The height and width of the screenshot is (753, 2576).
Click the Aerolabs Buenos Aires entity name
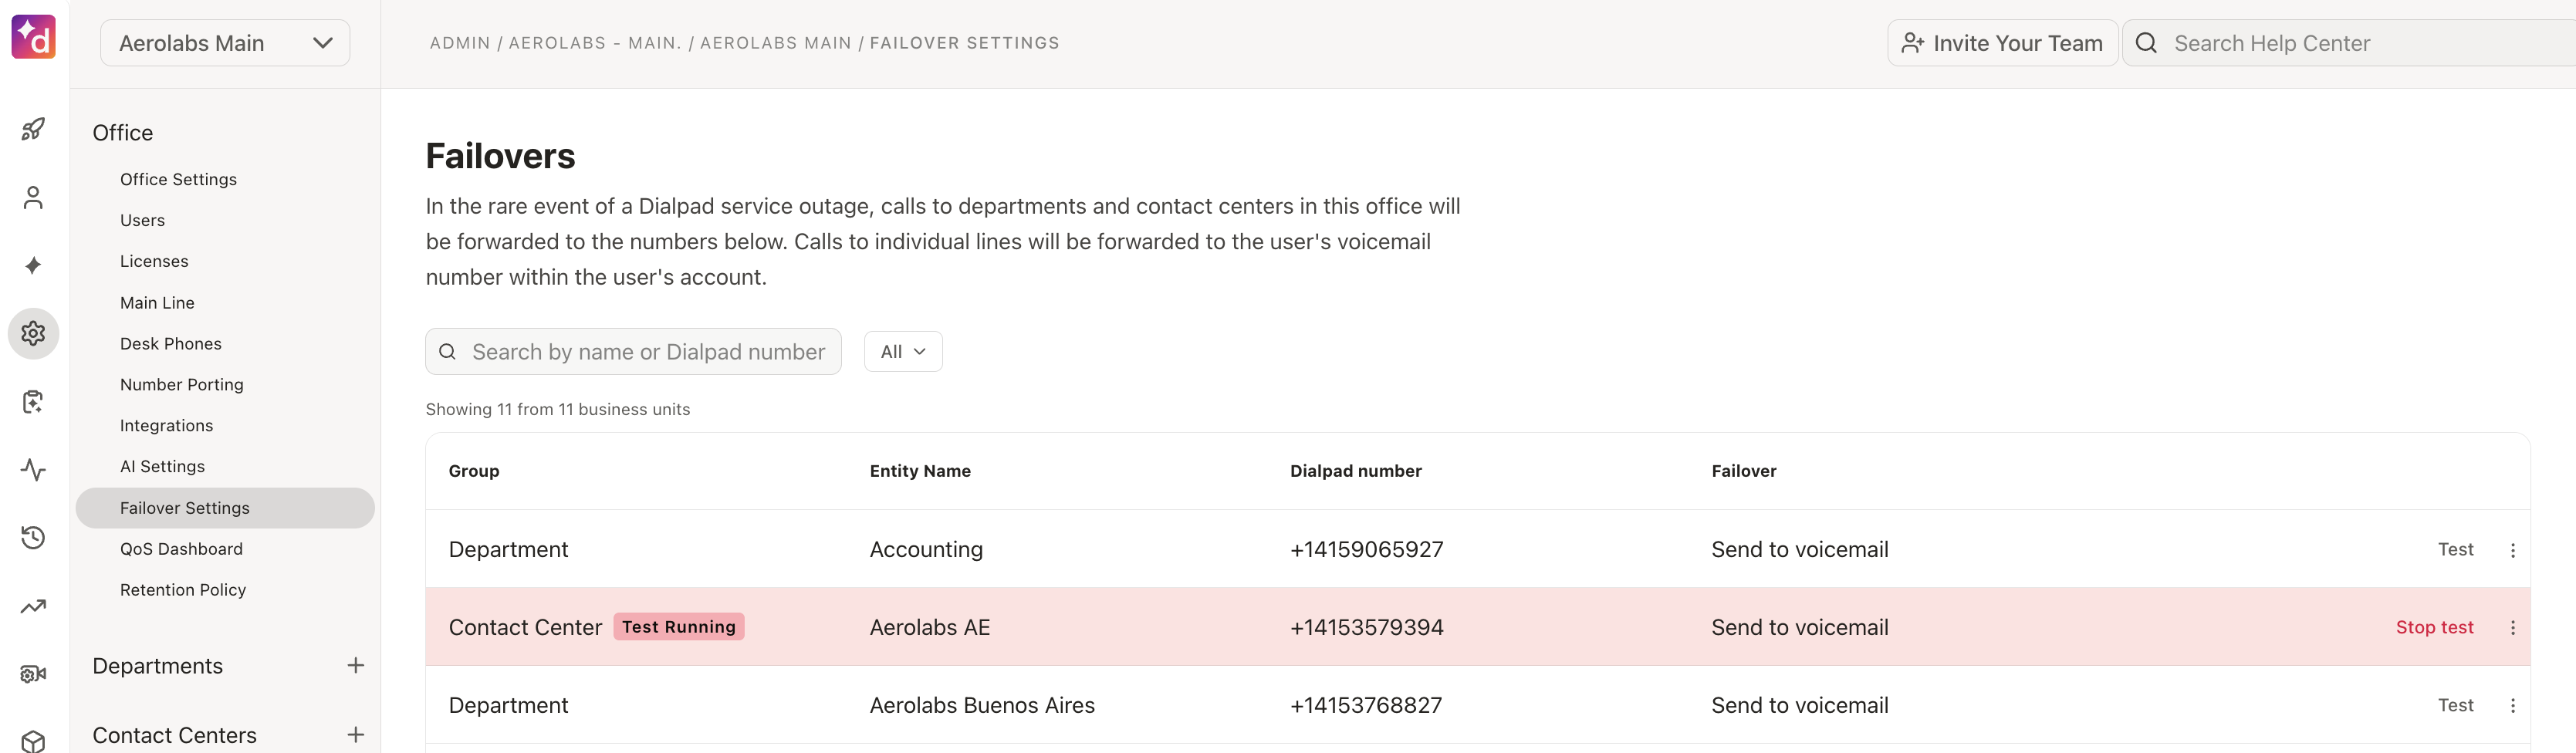[982, 705]
